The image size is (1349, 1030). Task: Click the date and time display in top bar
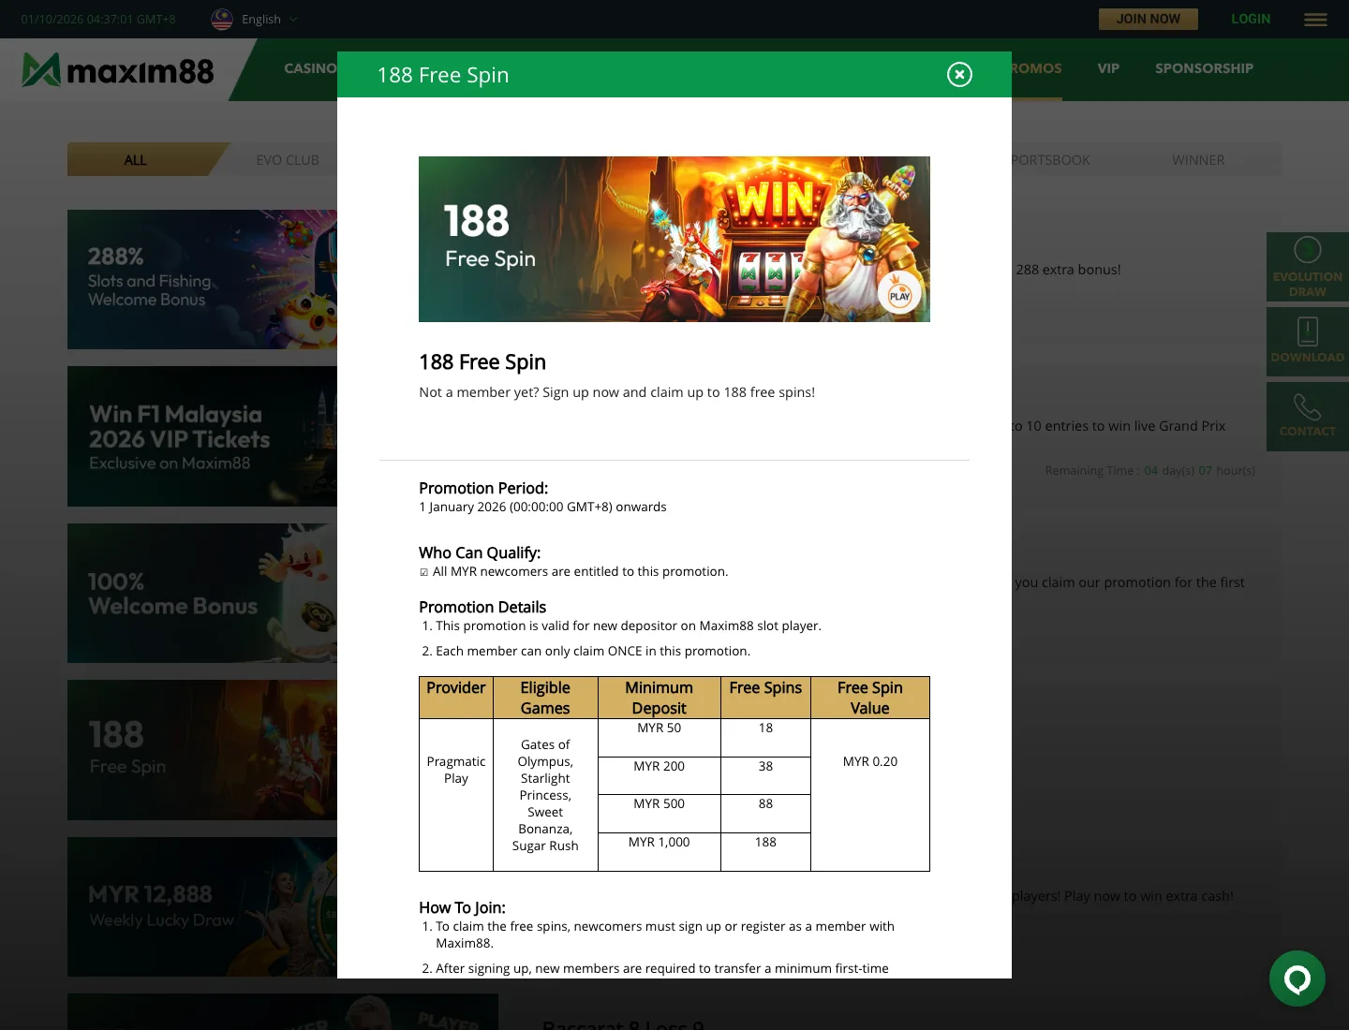tap(98, 19)
